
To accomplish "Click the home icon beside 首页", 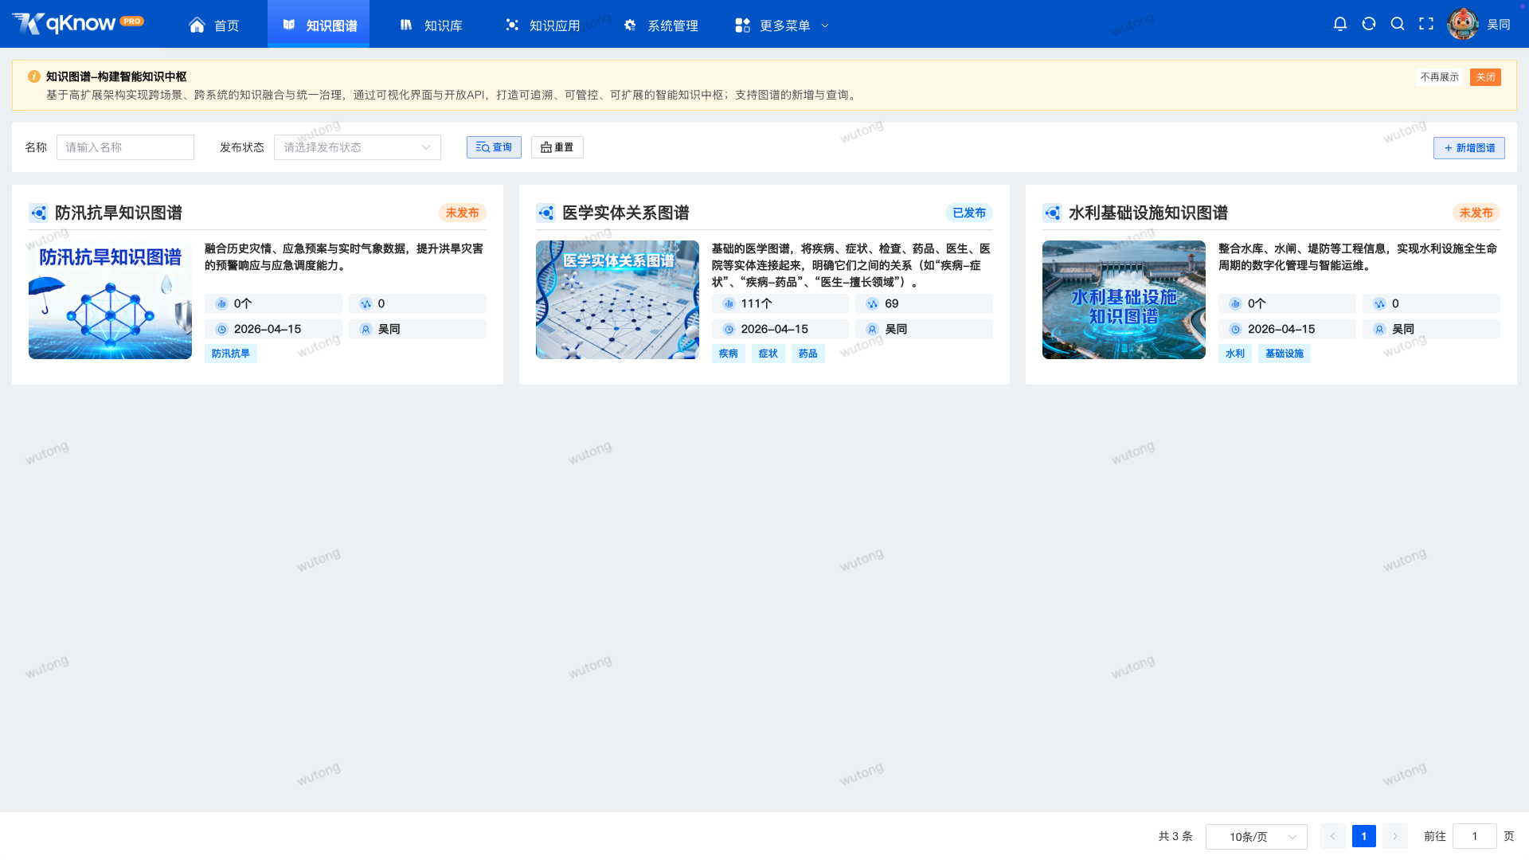I will click(x=197, y=25).
